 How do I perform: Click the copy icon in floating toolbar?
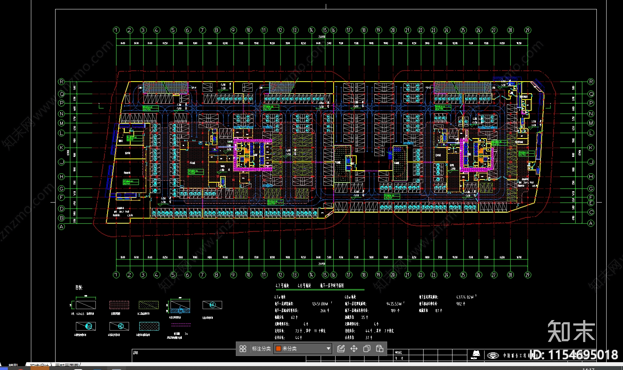[x=367, y=349]
